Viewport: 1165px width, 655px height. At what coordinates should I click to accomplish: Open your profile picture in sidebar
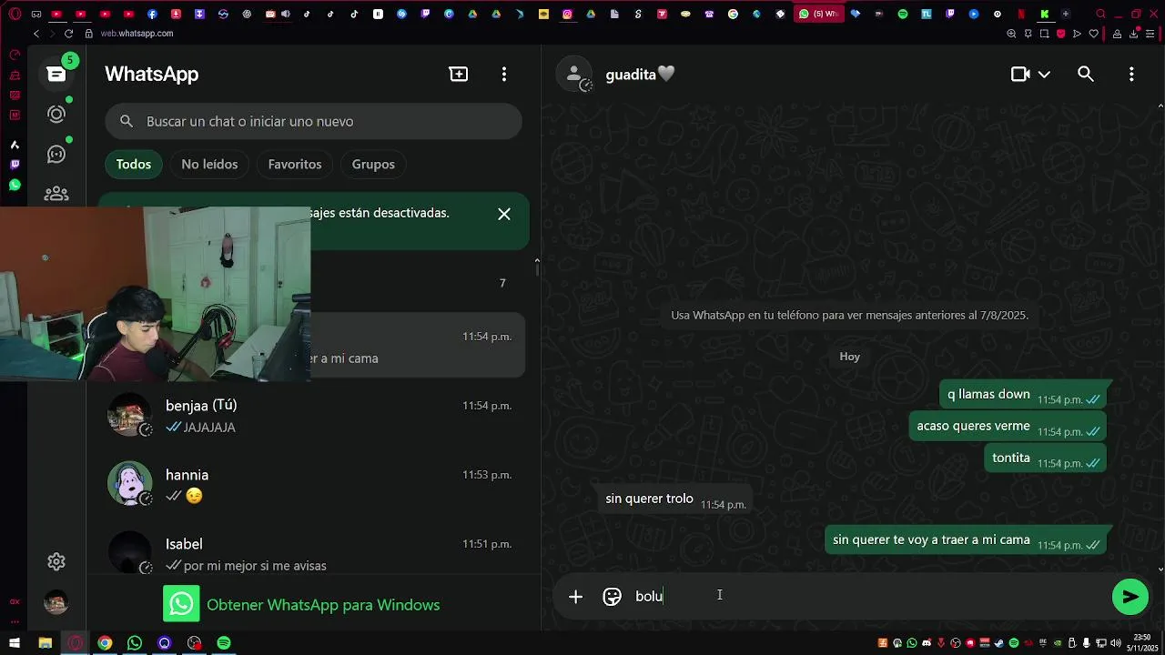(x=56, y=602)
